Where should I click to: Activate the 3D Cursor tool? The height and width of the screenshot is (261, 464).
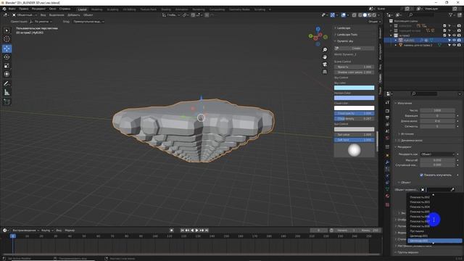pos(7,39)
